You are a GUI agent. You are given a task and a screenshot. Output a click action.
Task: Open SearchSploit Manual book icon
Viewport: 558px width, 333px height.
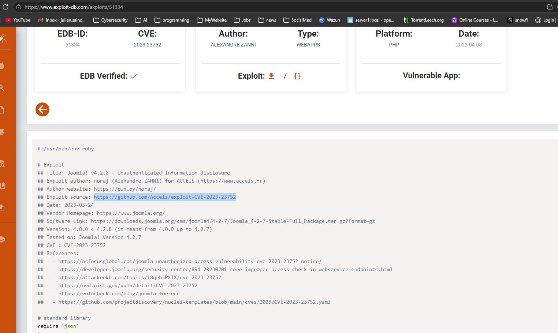click(3, 186)
